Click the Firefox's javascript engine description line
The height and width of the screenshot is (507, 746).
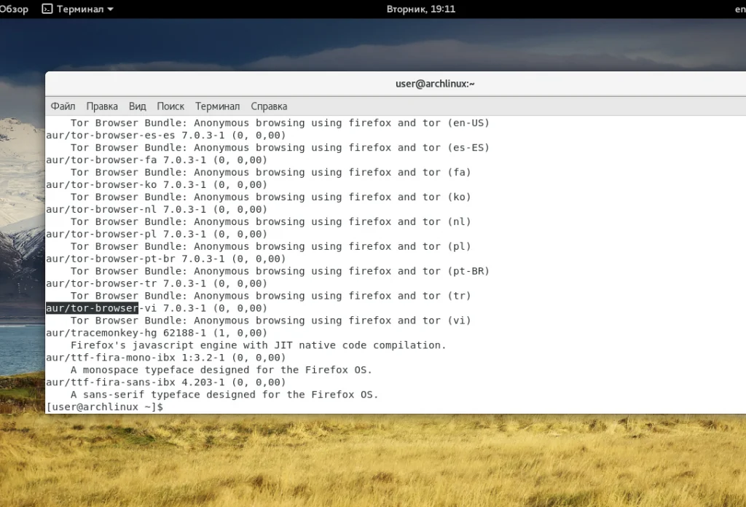pyautogui.click(x=259, y=345)
